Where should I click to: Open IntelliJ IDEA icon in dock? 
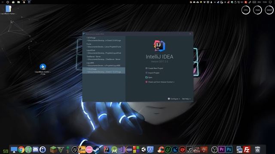click(107, 150)
